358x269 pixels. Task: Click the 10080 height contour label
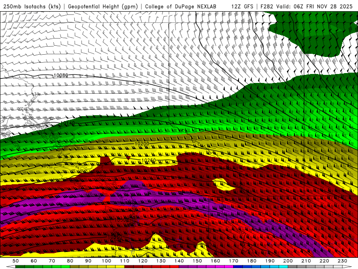click(x=61, y=75)
